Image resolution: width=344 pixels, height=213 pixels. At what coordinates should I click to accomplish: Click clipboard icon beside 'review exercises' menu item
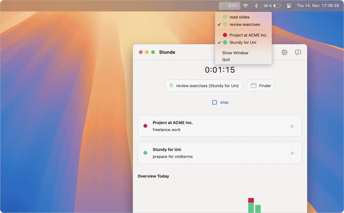coord(225,24)
